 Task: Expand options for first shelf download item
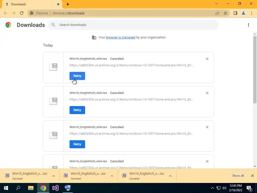(53, 176)
